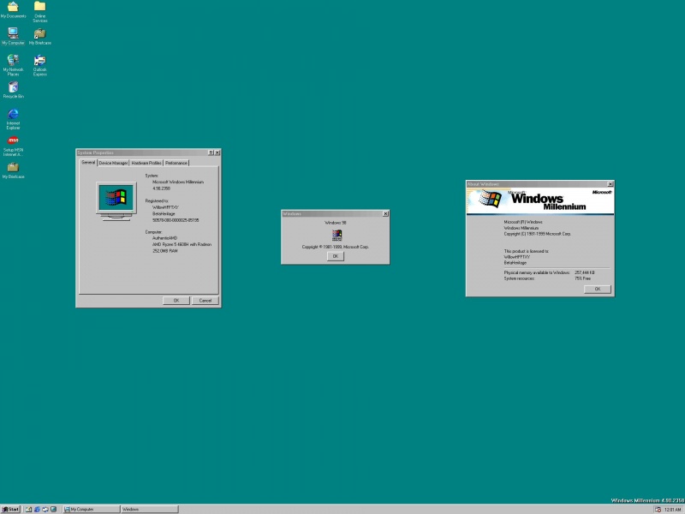Select the My Briefcase icon below Setup MSN
Screen dimensions: 685x514
pos(13,170)
